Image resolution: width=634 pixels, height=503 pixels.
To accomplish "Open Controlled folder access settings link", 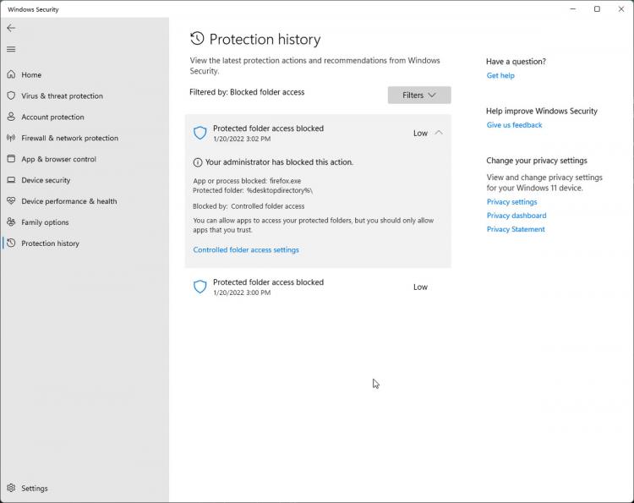I will point(246,250).
